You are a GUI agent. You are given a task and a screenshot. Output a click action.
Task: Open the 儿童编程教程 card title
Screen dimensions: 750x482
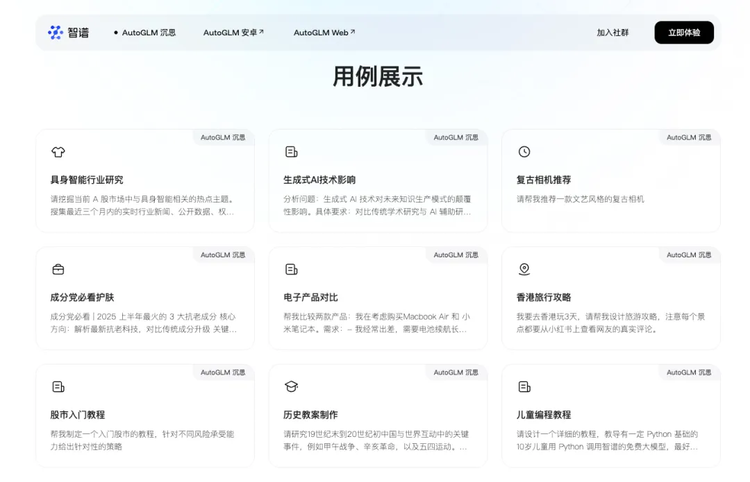[x=543, y=415]
